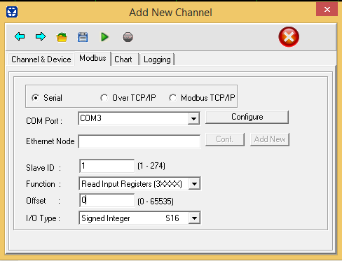Screen dimensions: 342x261
Task: Click the big red cancel icon
Action: 289,37
